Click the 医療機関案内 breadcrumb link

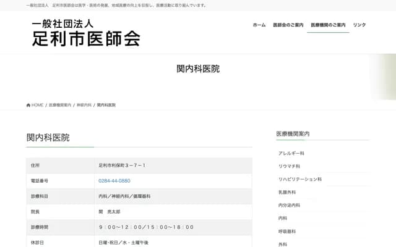[60, 105]
